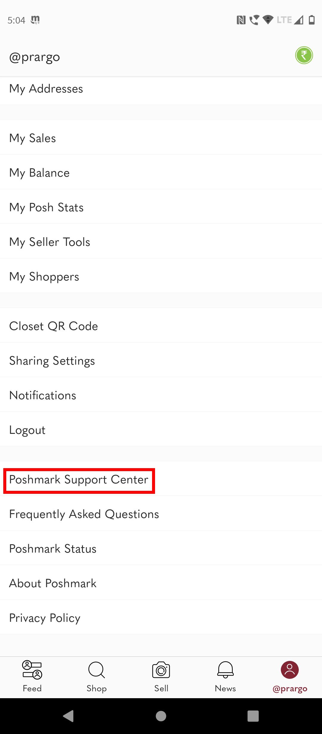Select Logout from the menu
This screenshot has height=734, width=322.
(27, 430)
